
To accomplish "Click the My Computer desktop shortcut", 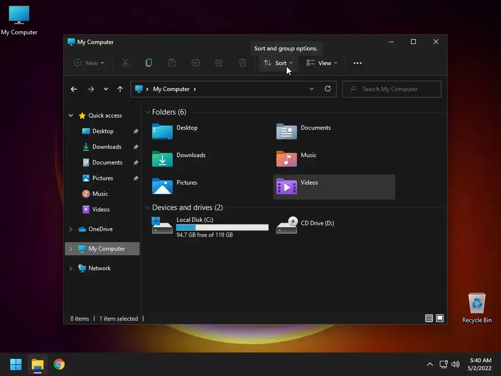I will (19, 21).
